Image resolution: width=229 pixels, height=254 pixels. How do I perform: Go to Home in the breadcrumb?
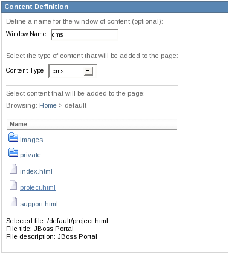point(48,105)
